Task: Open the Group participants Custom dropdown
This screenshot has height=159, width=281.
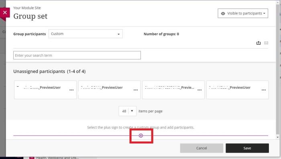Action: [86, 34]
